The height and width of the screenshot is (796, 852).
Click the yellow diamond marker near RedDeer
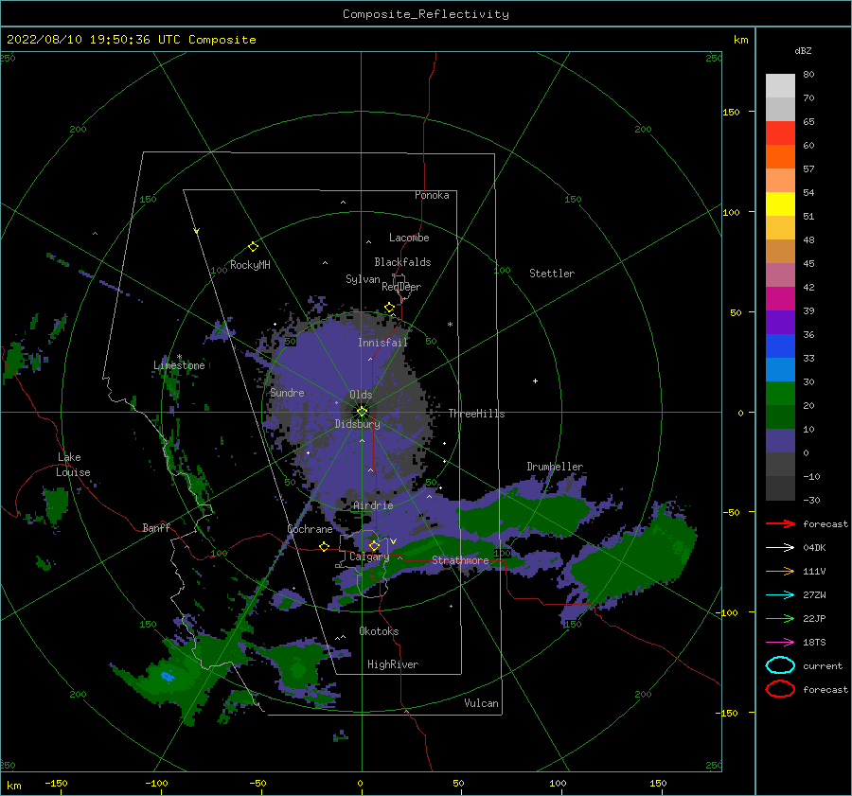[x=390, y=308]
